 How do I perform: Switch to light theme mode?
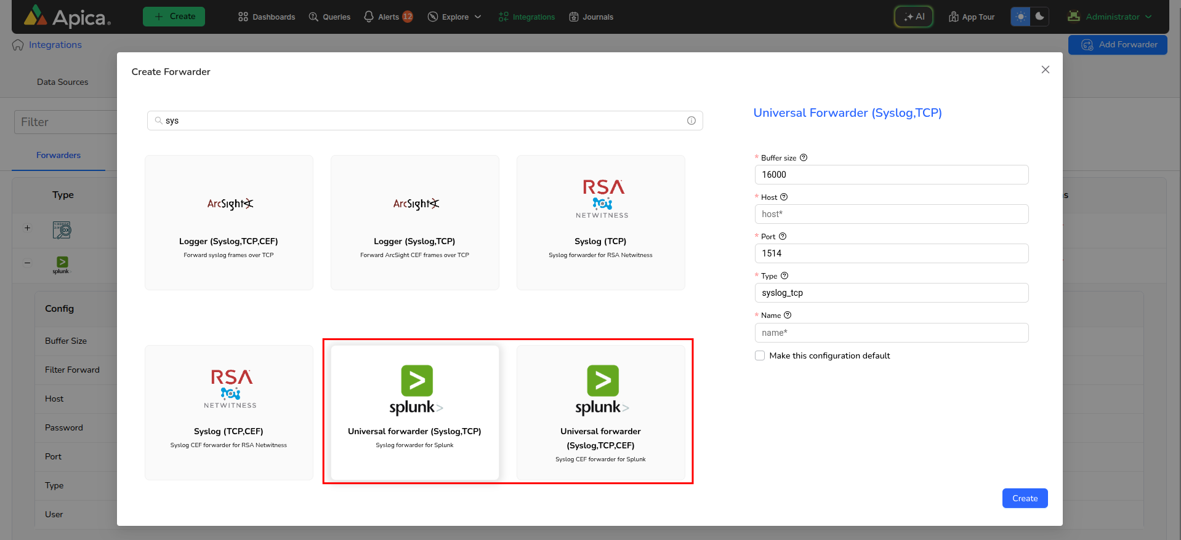1020,17
